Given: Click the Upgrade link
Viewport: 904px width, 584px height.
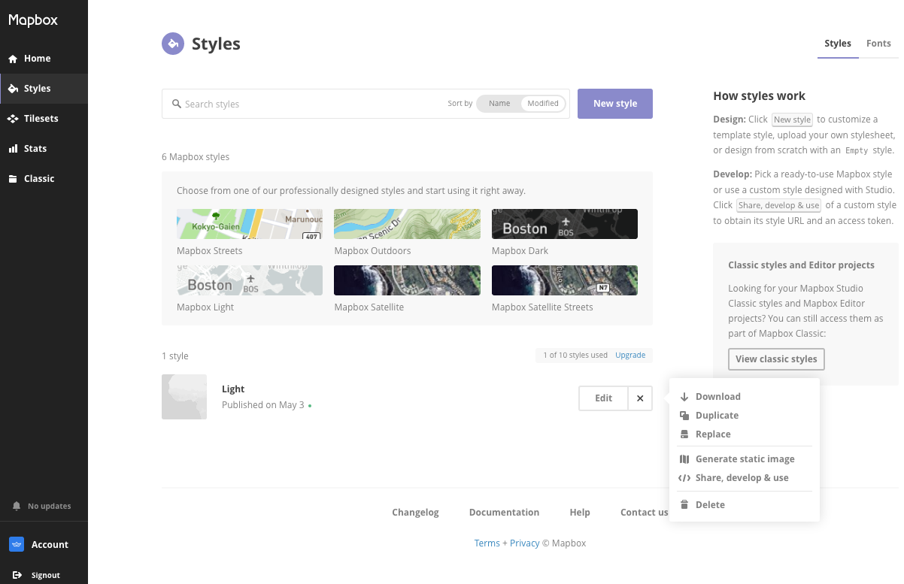Looking at the screenshot, I should [x=630, y=355].
